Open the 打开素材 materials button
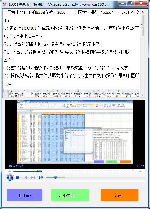Screen dimensions: 150x209 coord(25,195)
